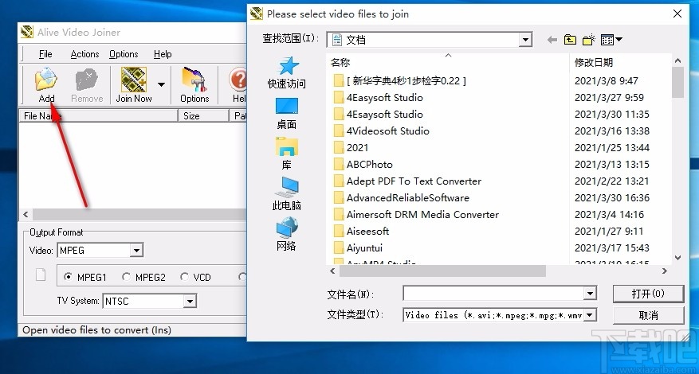The height and width of the screenshot is (374, 699).
Task: Select the VCD radio button
Action: (x=184, y=277)
